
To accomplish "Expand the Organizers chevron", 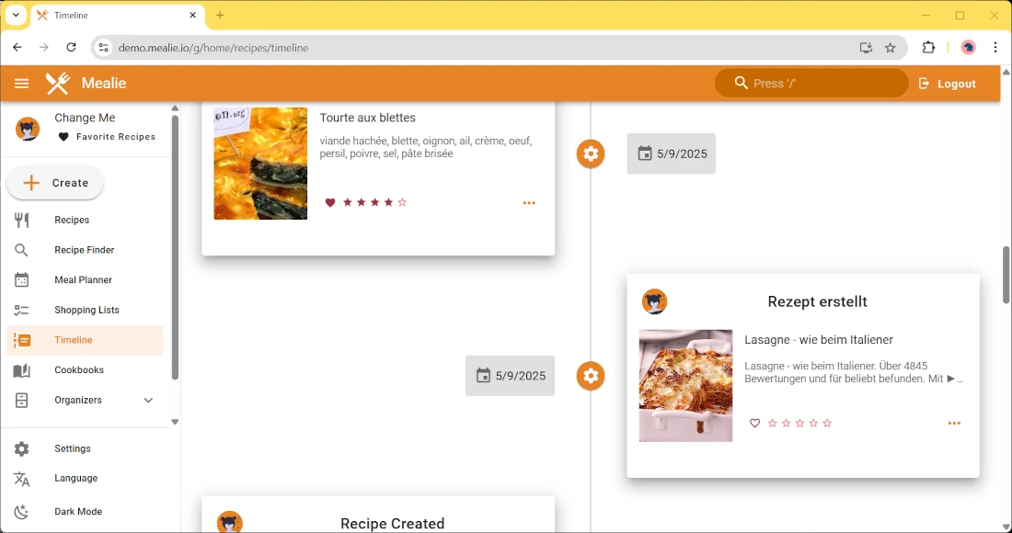I will point(148,401).
